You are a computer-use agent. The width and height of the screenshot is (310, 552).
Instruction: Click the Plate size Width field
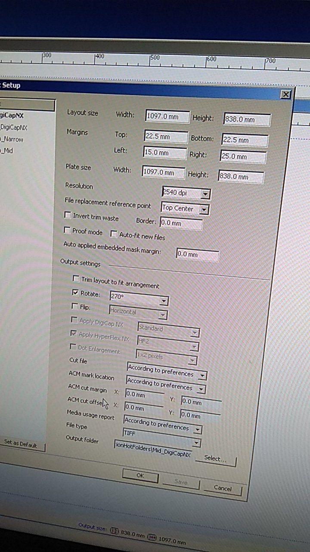point(164,172)
